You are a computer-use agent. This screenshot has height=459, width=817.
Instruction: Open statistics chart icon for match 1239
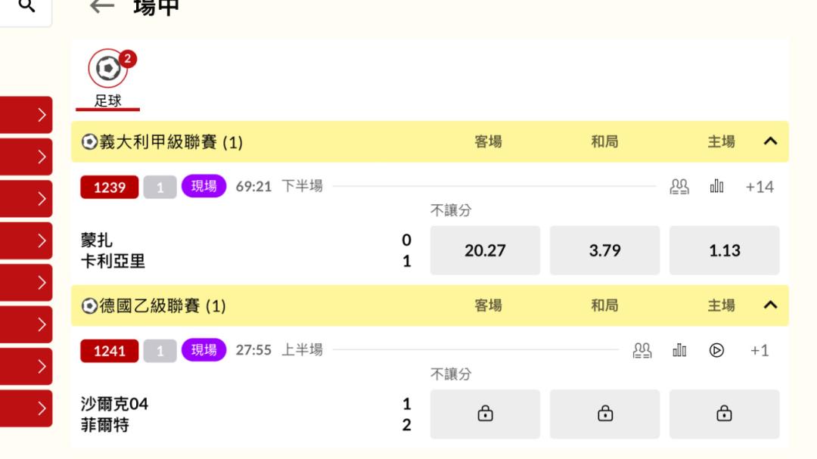coord(717,186)
